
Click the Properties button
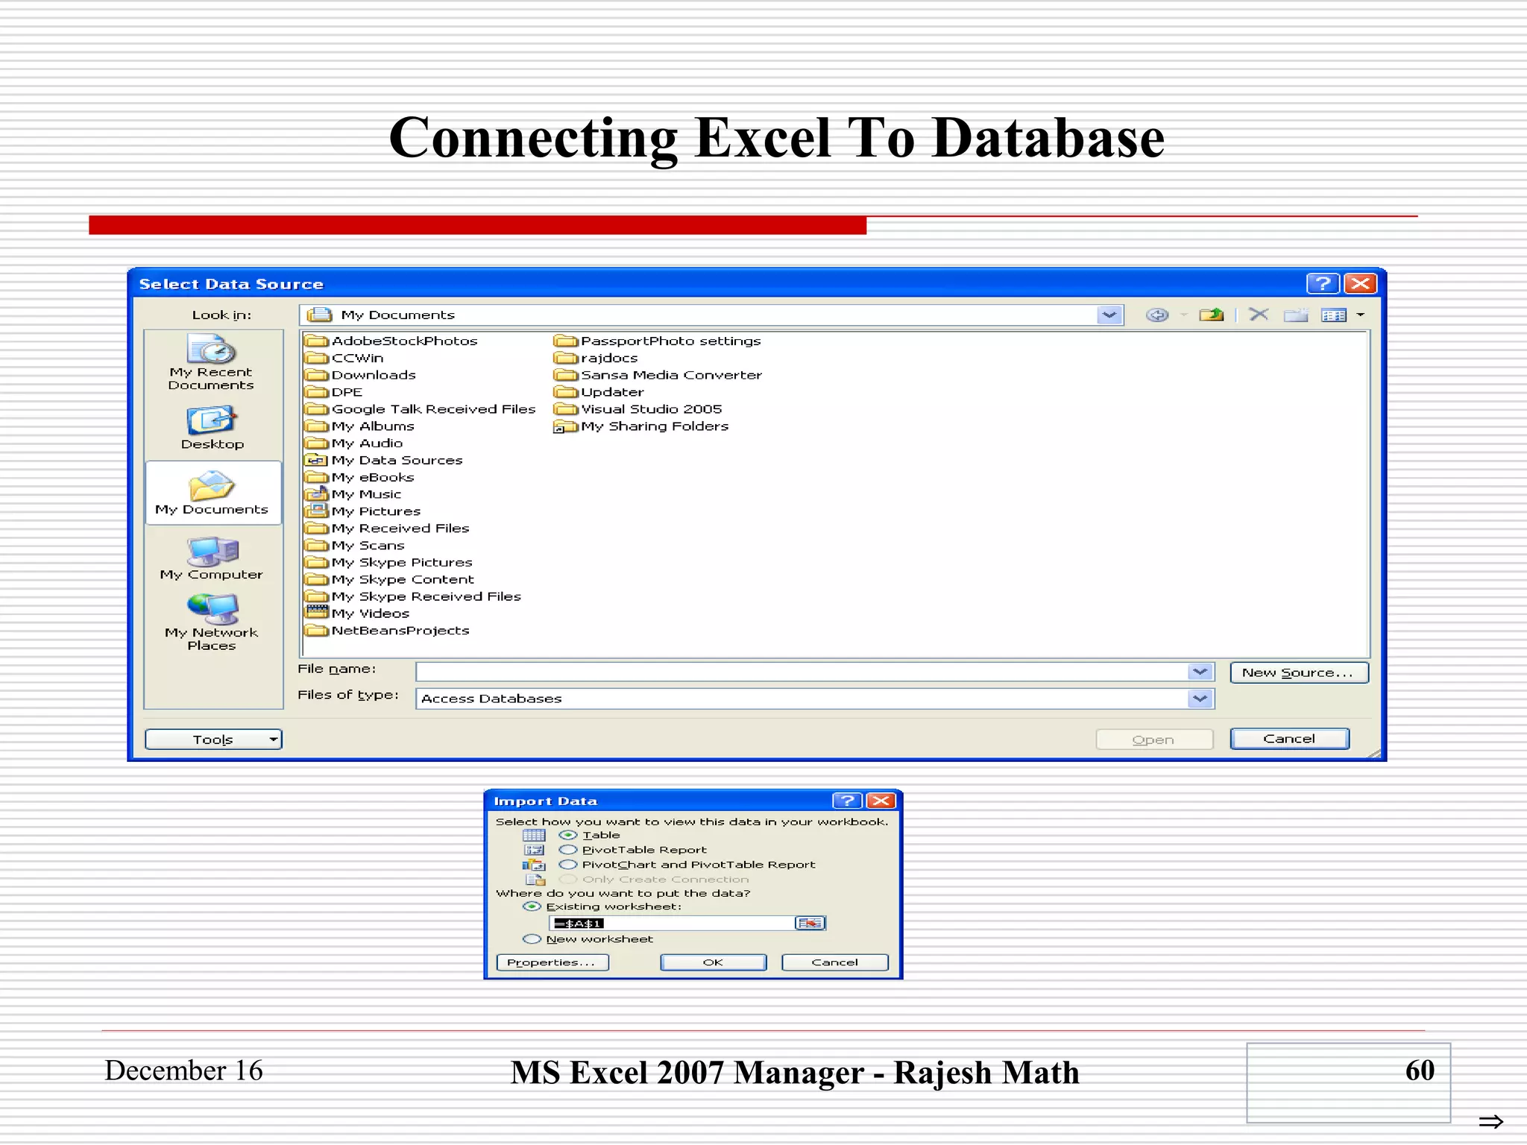click(552, 962)
